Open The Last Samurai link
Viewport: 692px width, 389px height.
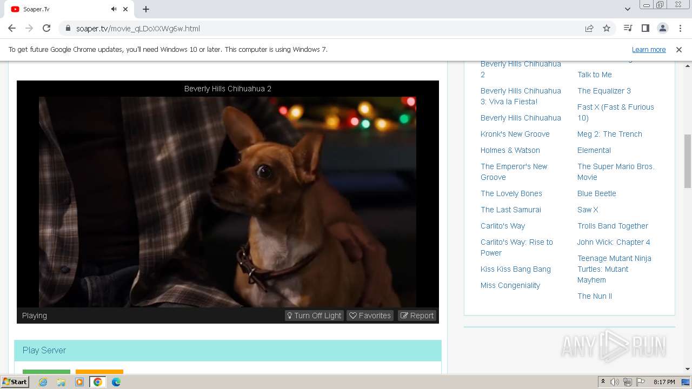tap(510, 210)
